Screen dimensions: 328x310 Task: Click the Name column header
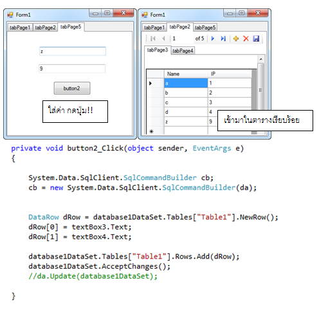[x=186, y=74]
